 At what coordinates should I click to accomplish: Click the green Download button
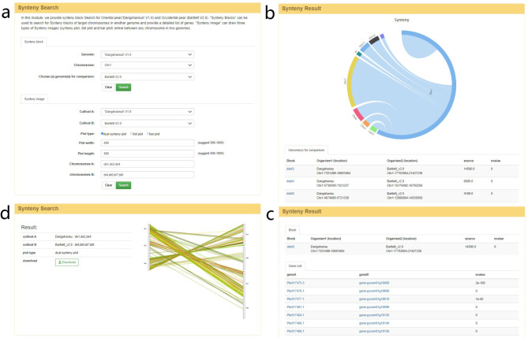[67, 262]
